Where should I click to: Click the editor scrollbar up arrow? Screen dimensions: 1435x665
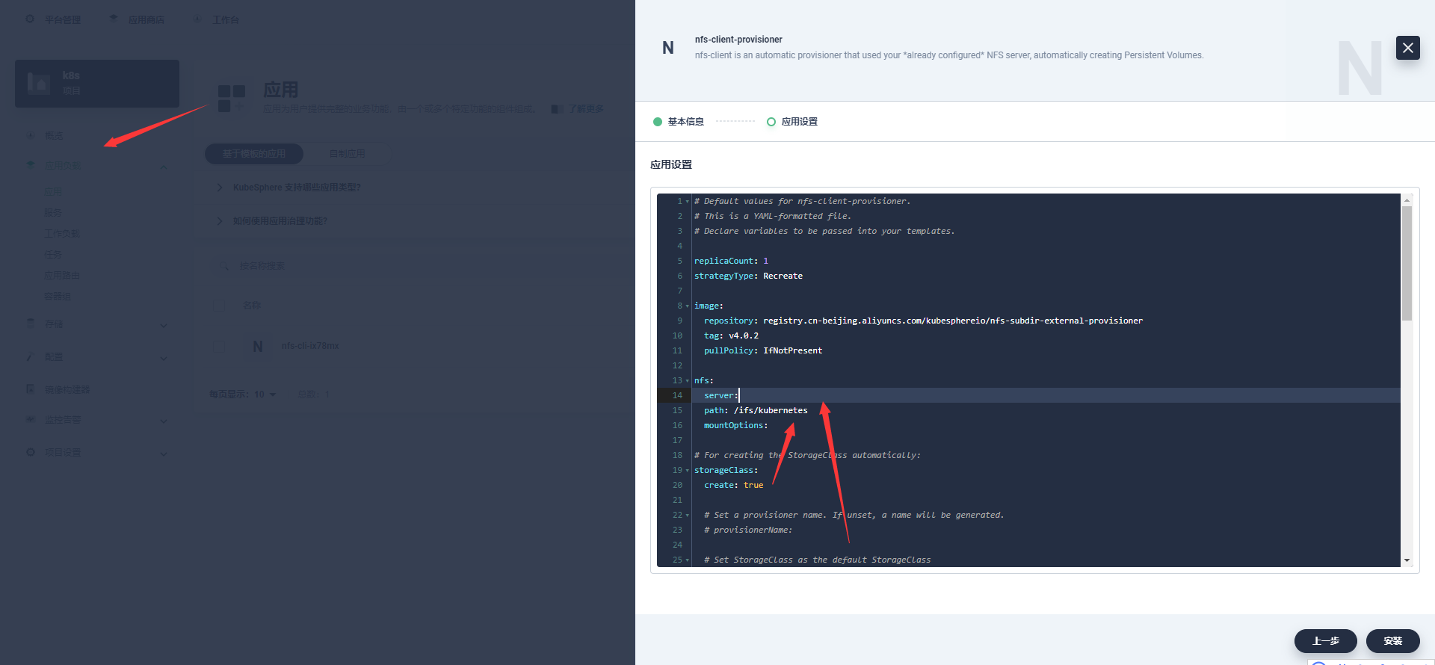click(1407, 200)
